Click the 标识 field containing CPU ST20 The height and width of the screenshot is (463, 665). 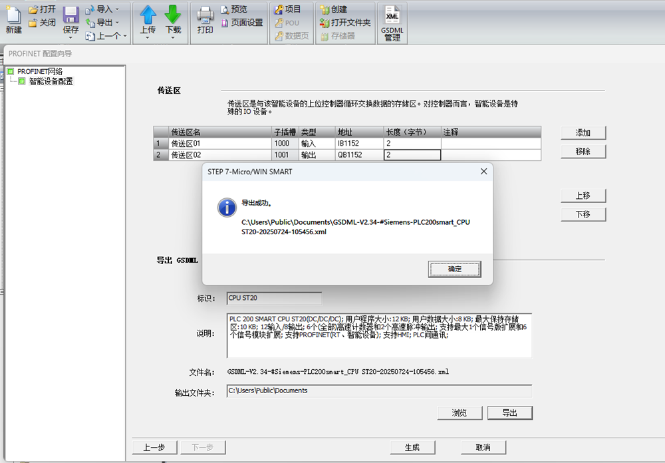pos(274,298)
